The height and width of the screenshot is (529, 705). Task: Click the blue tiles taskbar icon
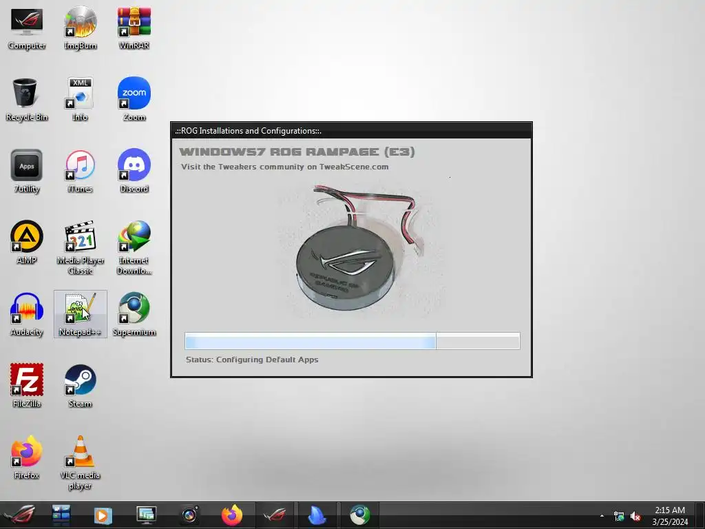[x=61, y=515]
